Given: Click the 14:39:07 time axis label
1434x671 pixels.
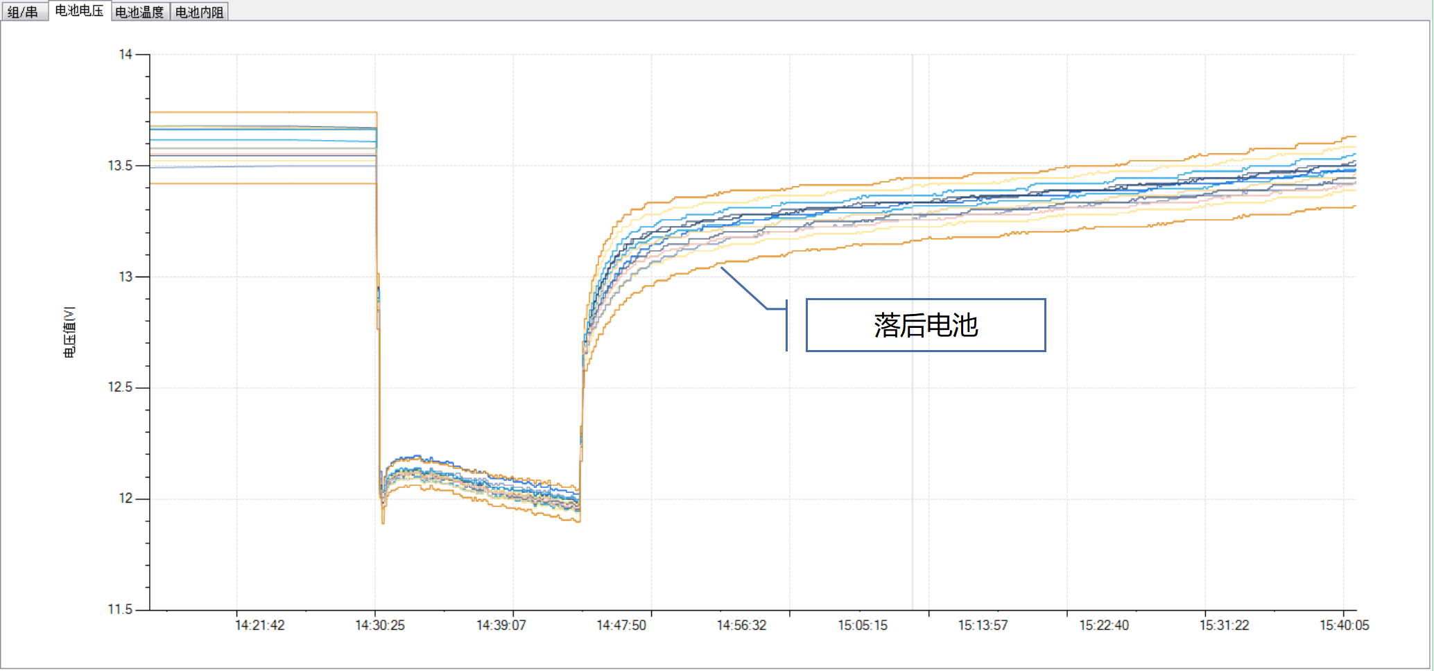Looking at the screenshot, I should tap(501, 625).
